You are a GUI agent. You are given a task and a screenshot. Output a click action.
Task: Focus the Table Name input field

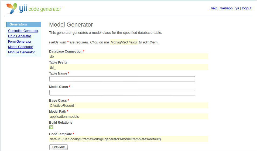point(122,79)
